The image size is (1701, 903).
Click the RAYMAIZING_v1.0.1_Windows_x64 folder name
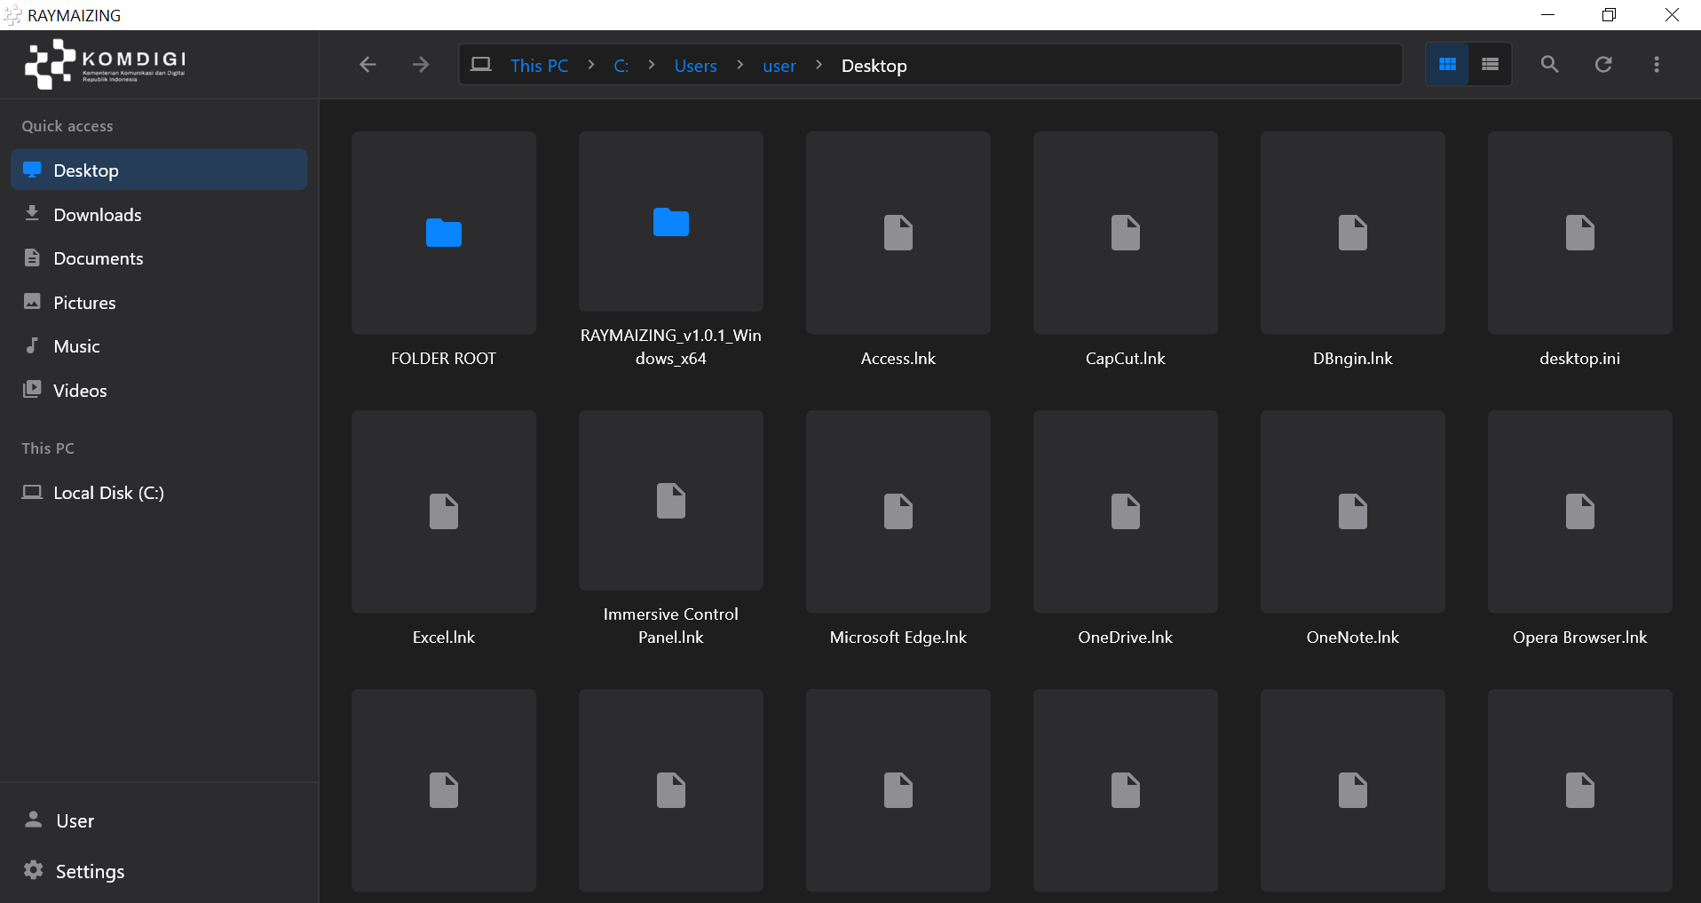[671, 347]
